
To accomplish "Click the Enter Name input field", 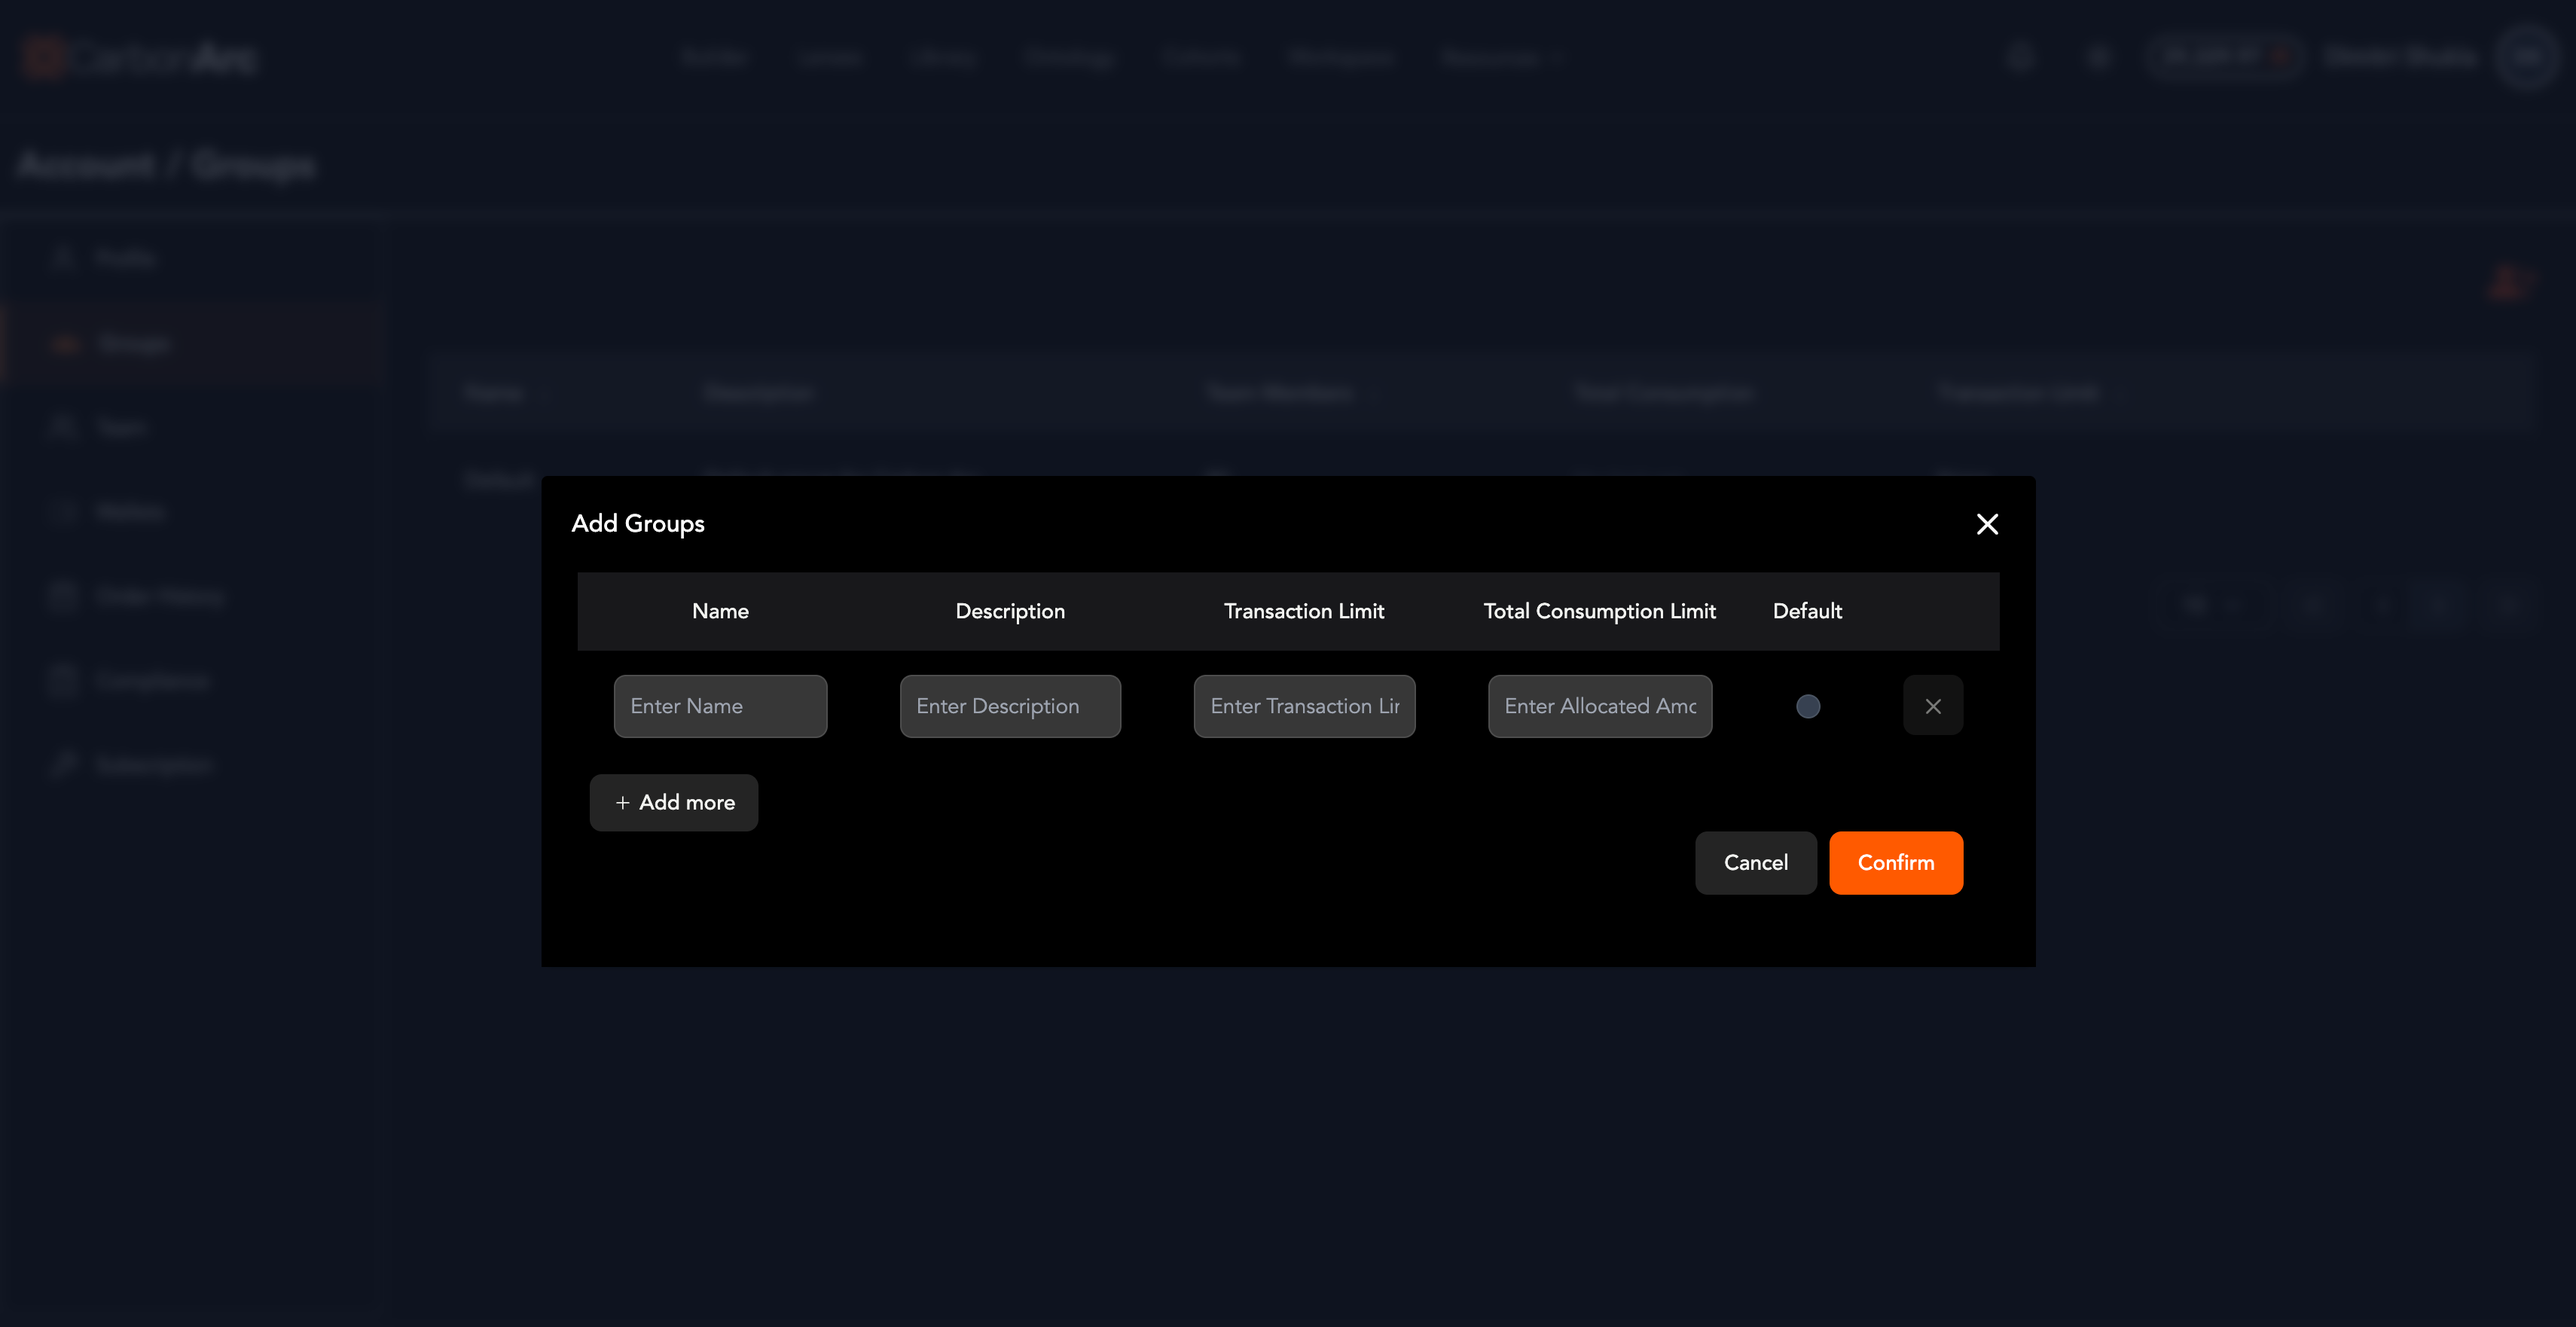I will pyautogui.click(x=720, y=706).
